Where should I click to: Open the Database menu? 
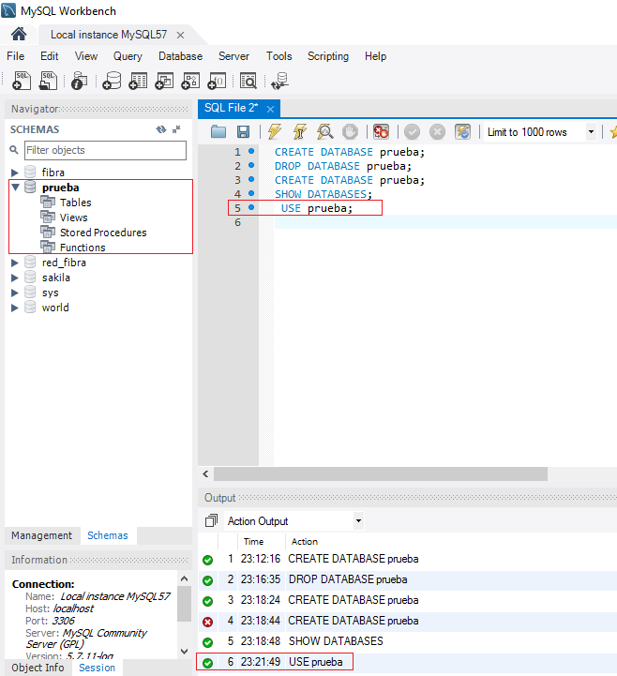point(180,56)
